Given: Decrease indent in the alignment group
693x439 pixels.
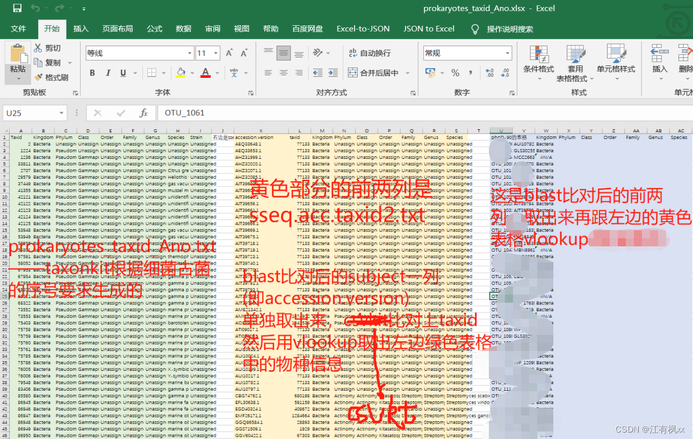Looking at the screenshot, I should 318,72.
